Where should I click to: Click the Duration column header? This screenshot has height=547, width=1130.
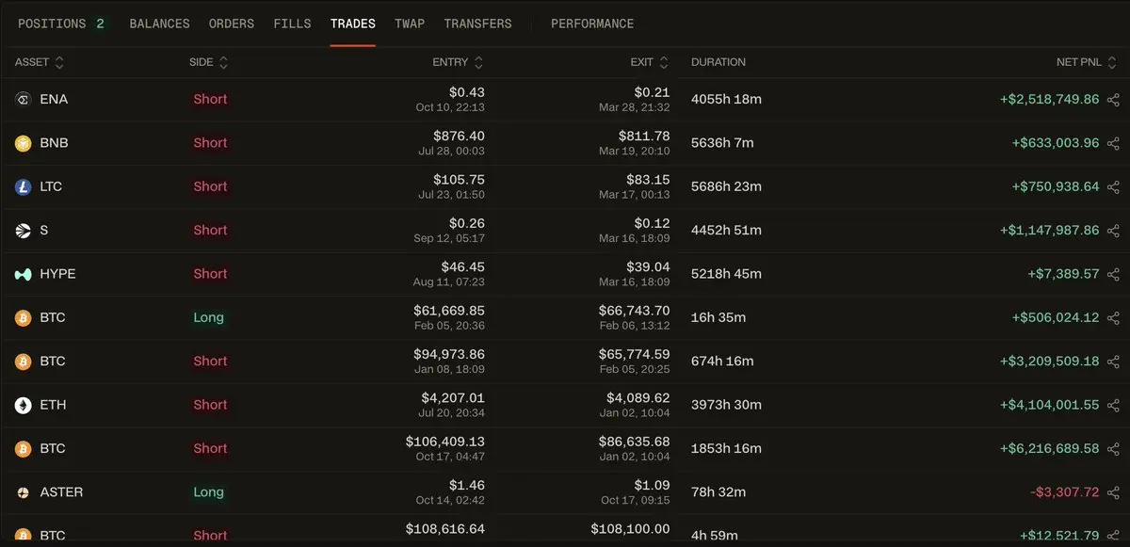pyautogui.click(x=718, y=62)
